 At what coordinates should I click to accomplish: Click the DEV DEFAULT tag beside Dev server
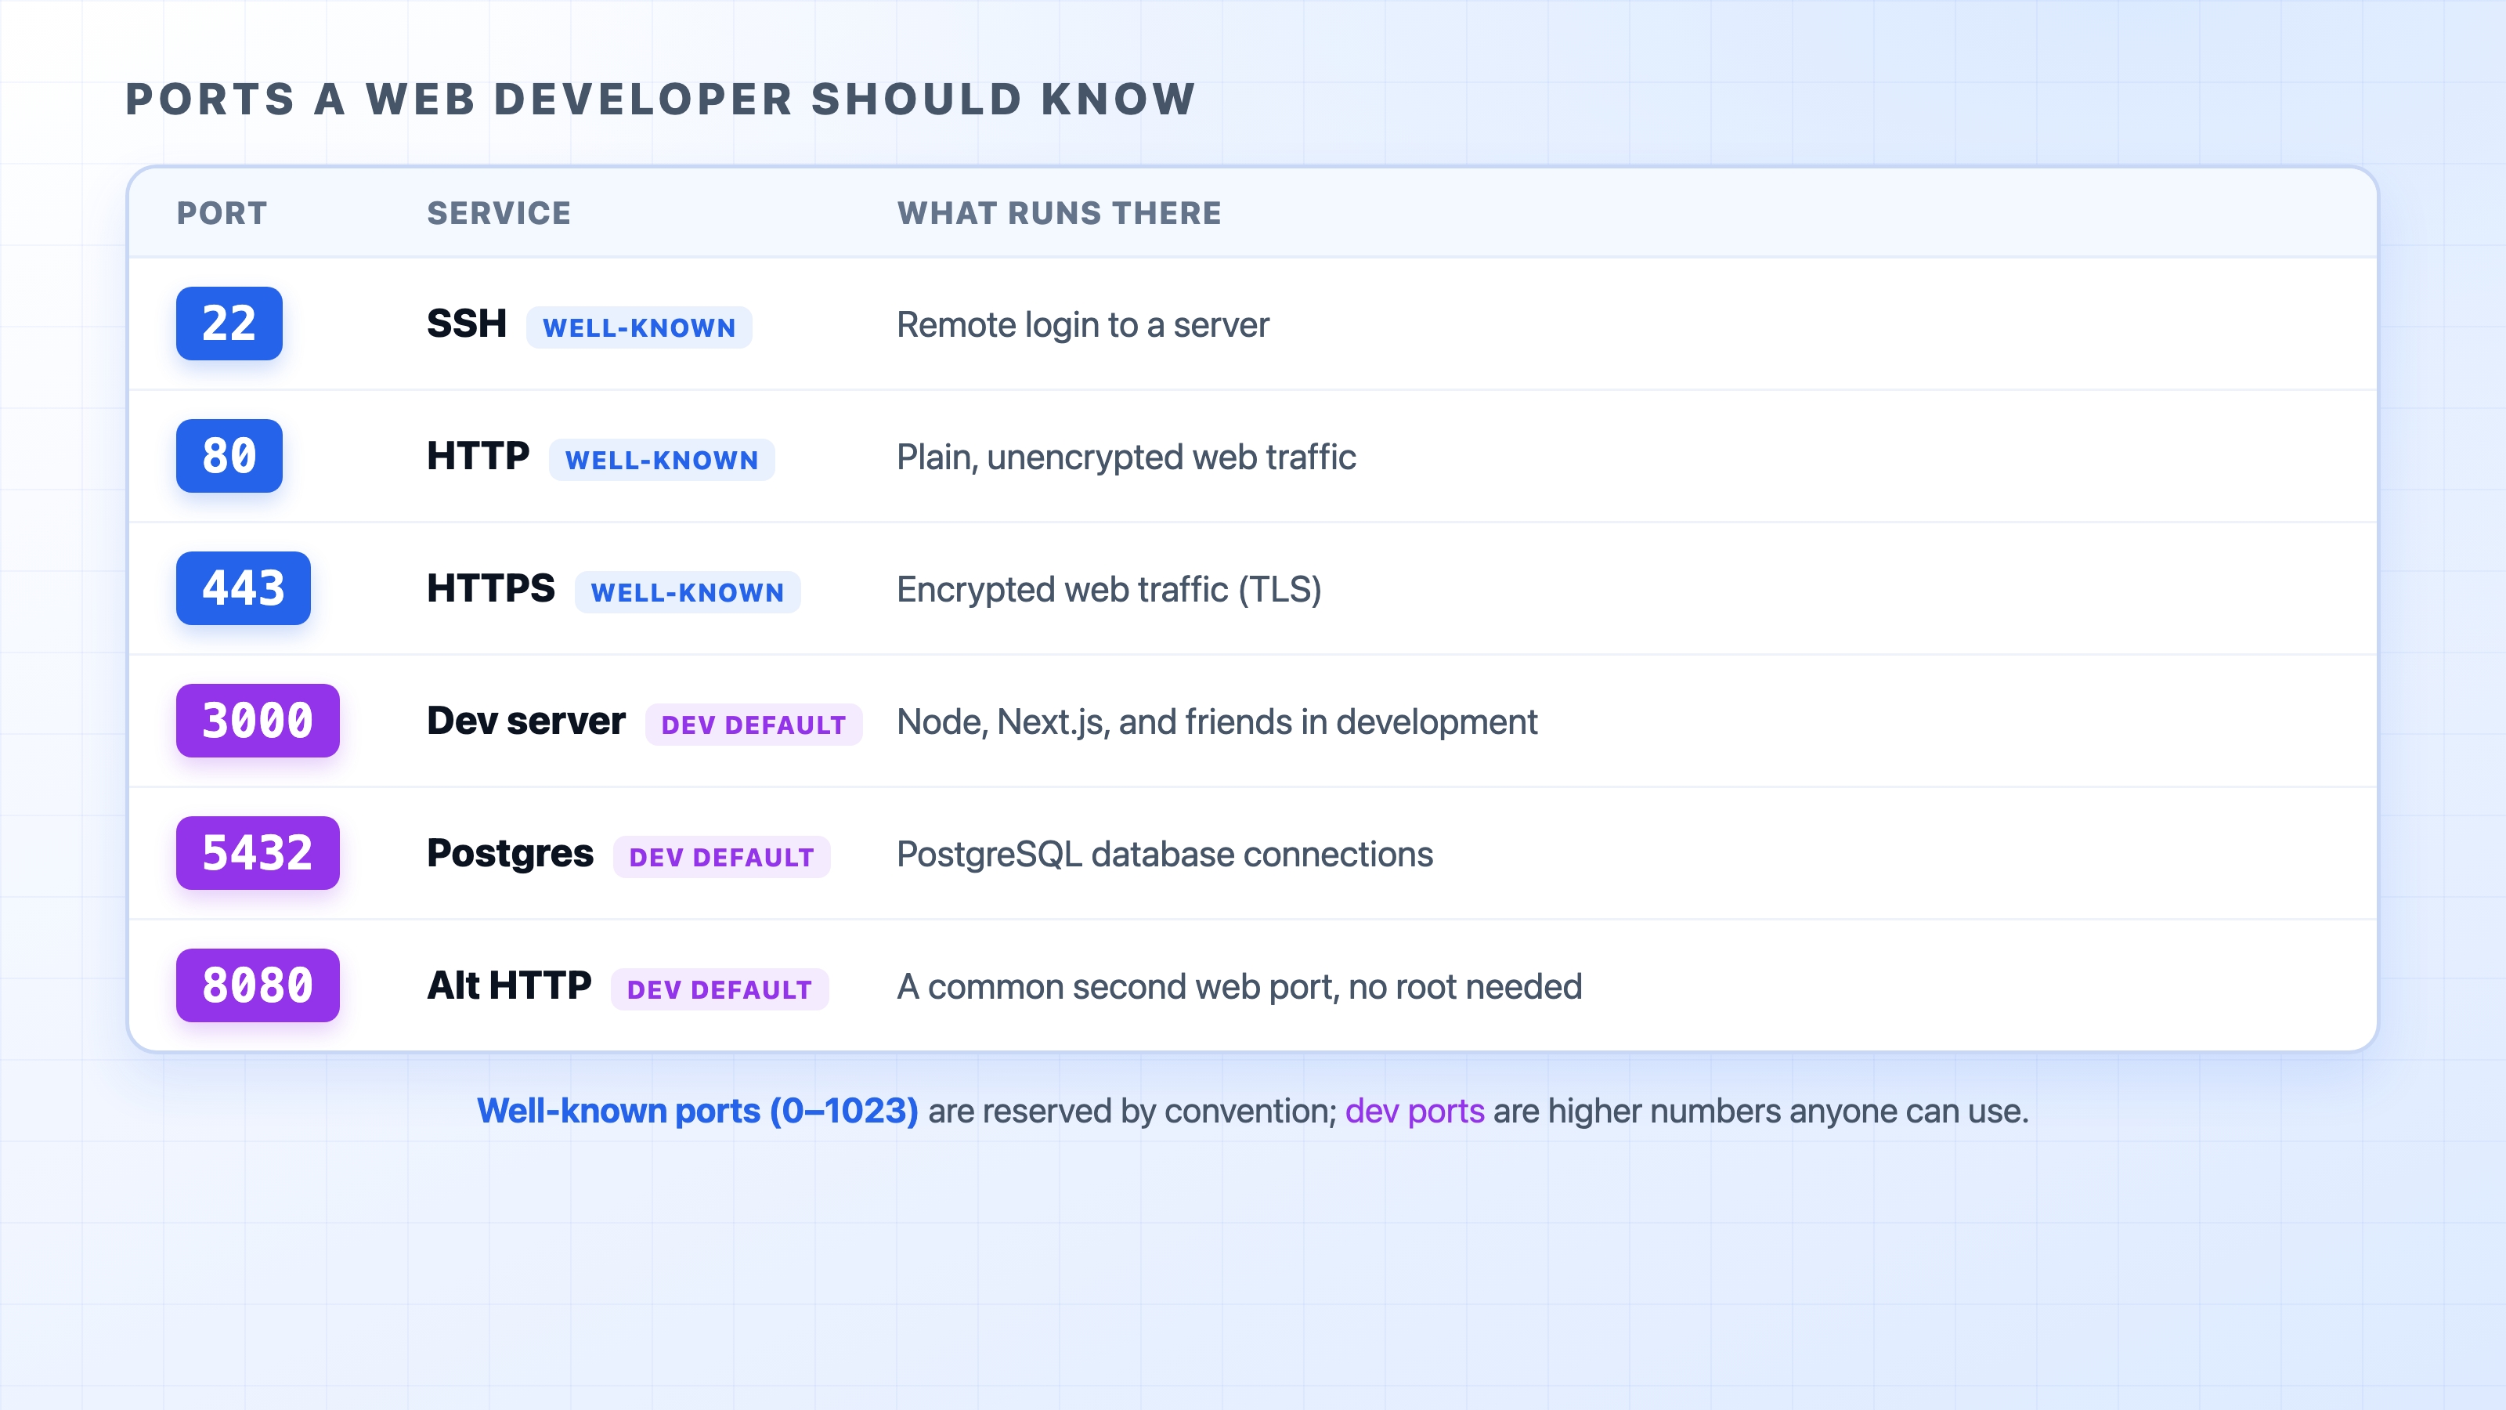click(x=754, y=725)
